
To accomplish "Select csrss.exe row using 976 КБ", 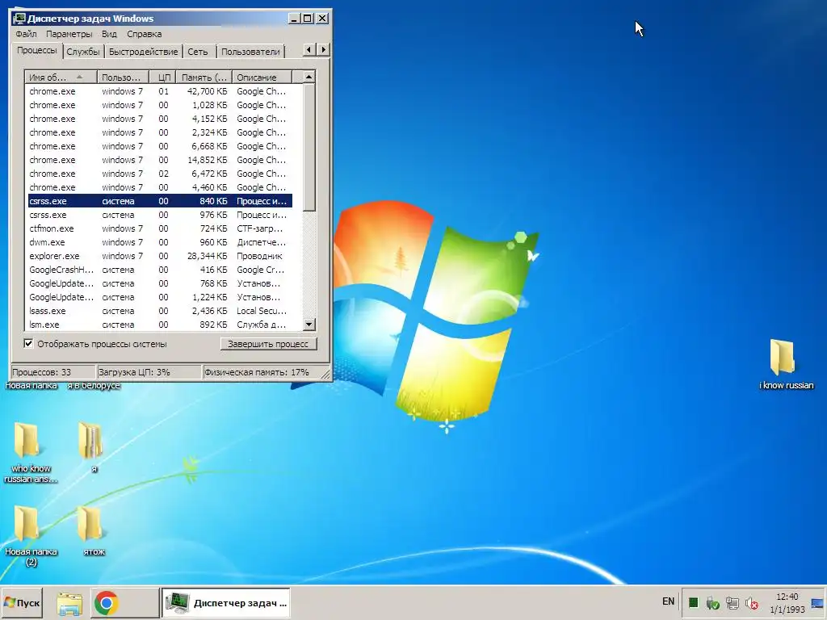I will pyautogui.click(x=160, y=215).
